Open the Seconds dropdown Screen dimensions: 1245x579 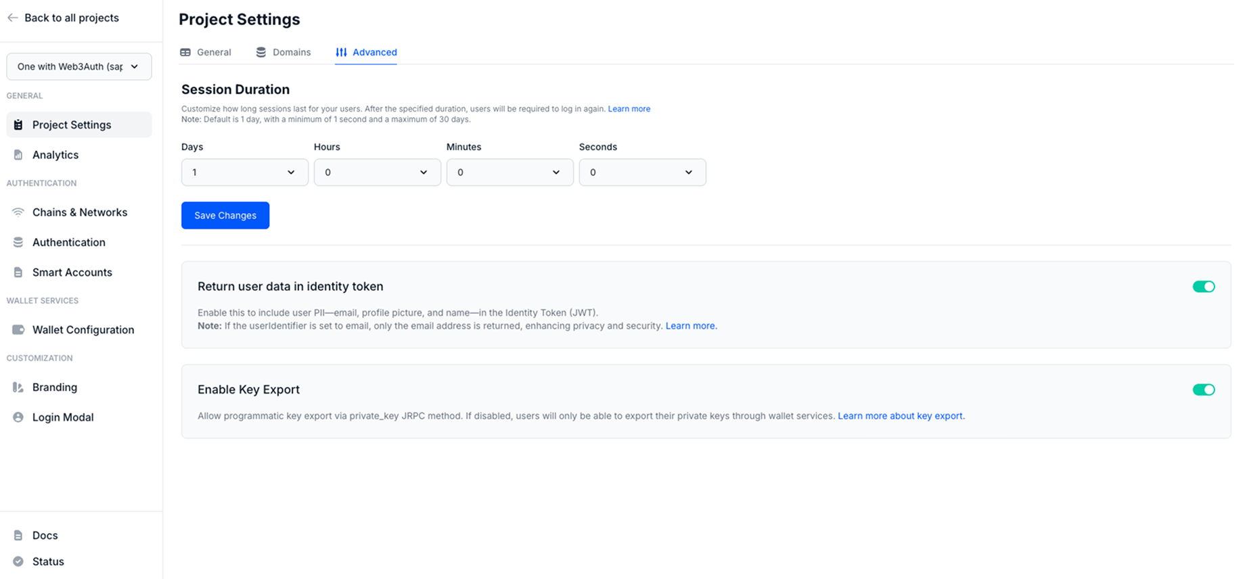pyautogui.click(x=642, y=172)
